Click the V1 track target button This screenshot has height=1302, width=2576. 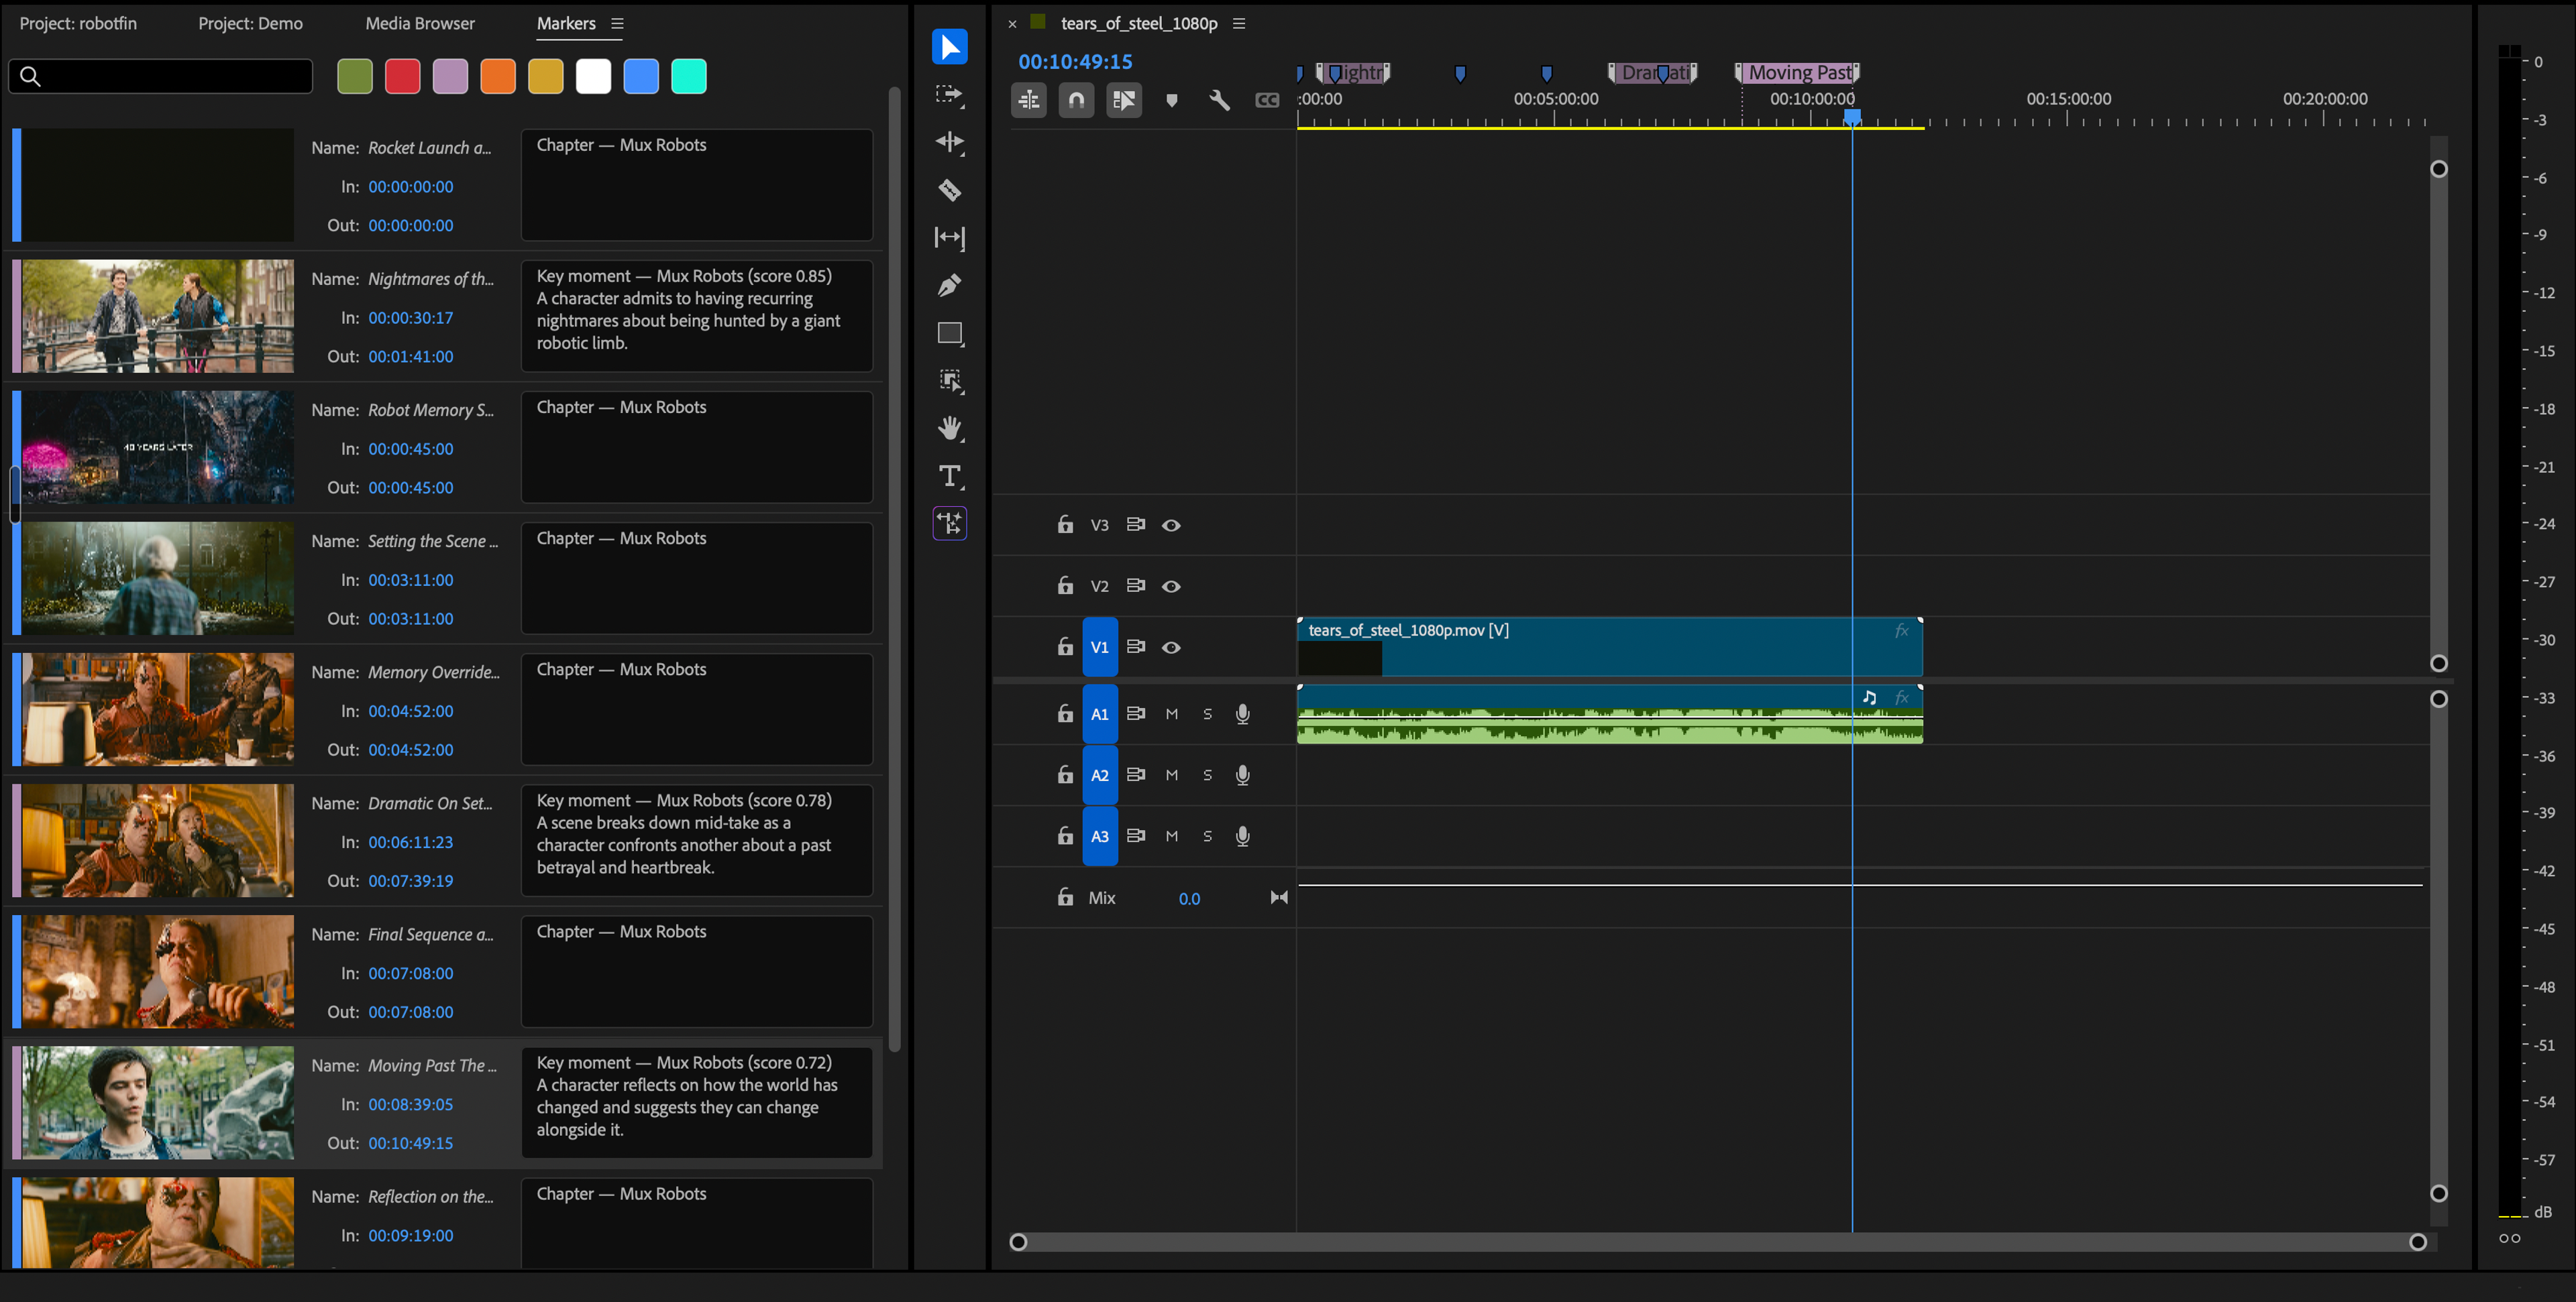1100,646
